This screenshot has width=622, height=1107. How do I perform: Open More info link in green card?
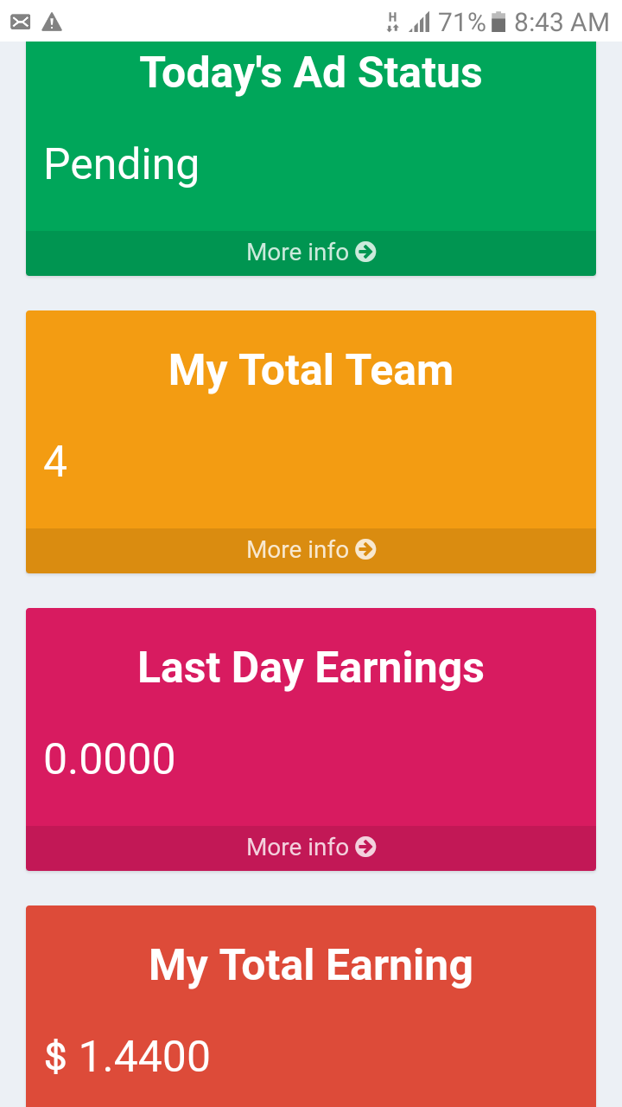pyautogui.click(x=311, y=252)
